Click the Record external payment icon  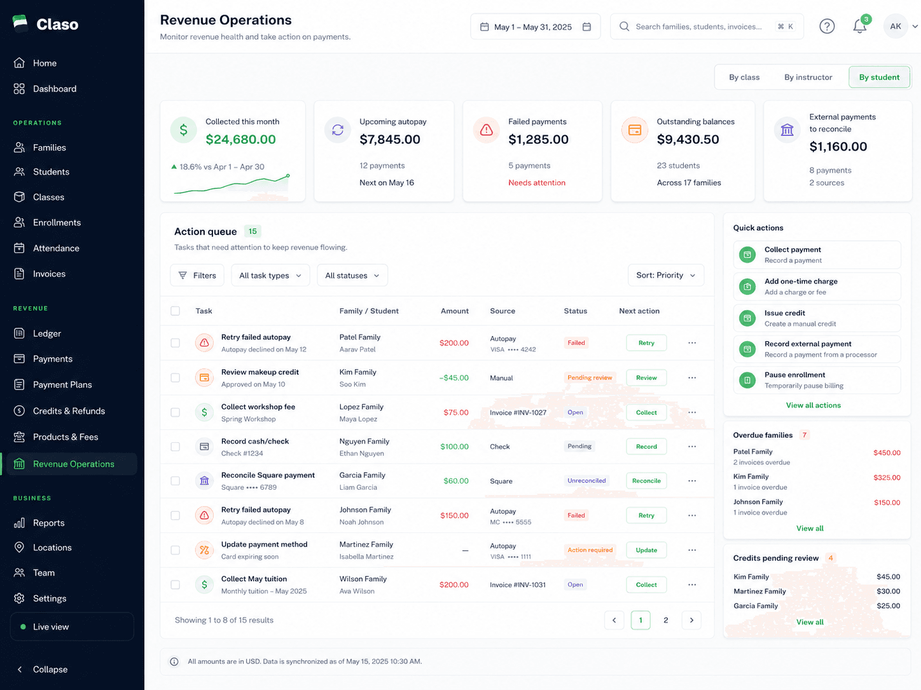tap(747, 349)
